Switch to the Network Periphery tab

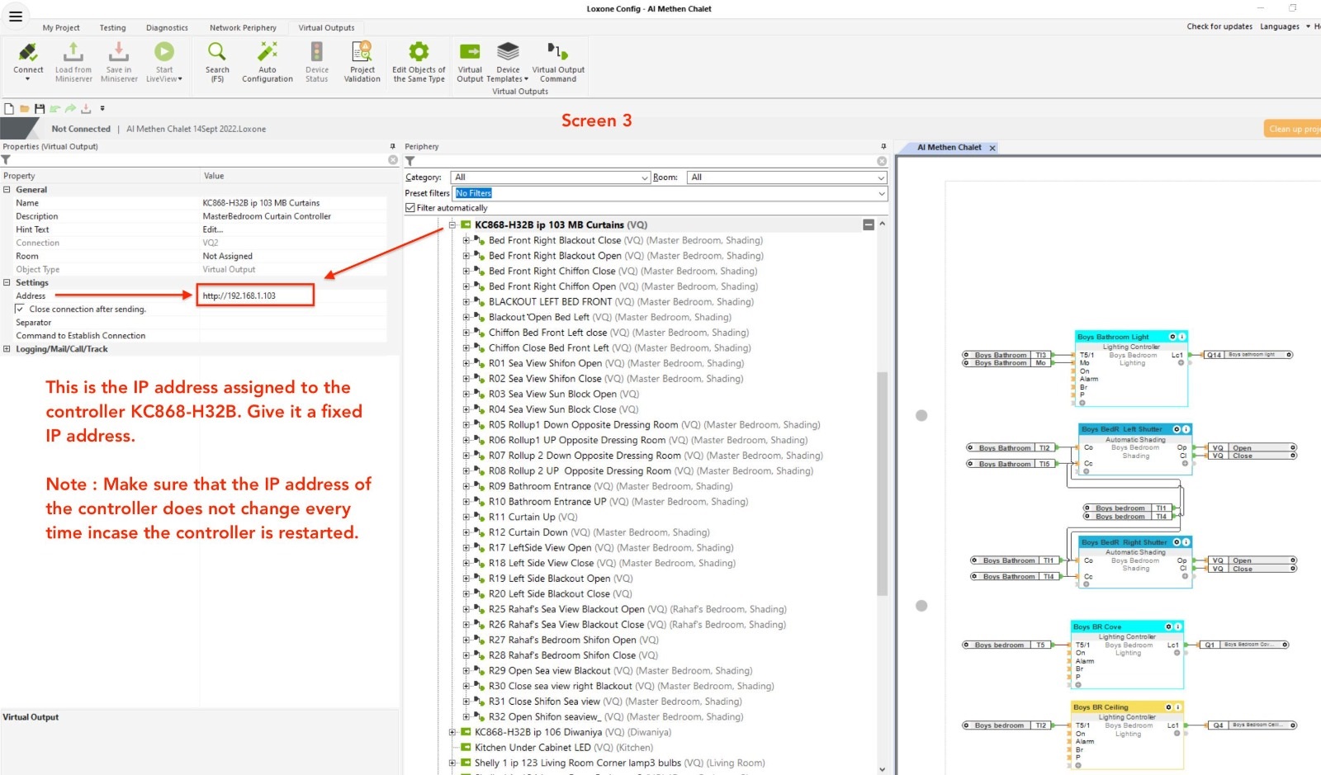point(243,28)
